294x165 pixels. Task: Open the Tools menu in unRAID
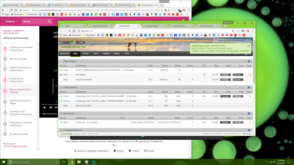point(127,54)
